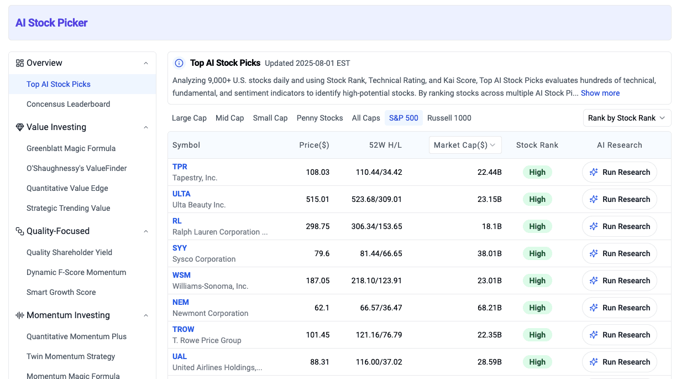Click sparkle icon in TPR Run Research button
This screenshot has height=379, width=676.
594,172
